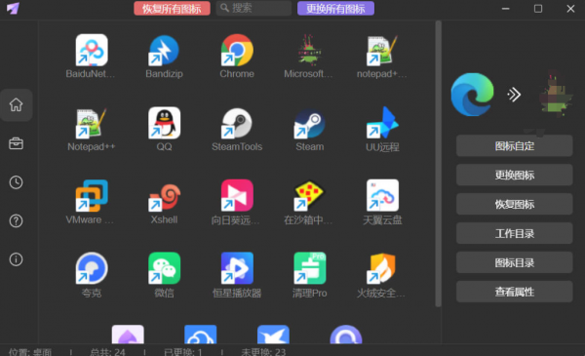Open the Home page in sidebar

point(16,105)
